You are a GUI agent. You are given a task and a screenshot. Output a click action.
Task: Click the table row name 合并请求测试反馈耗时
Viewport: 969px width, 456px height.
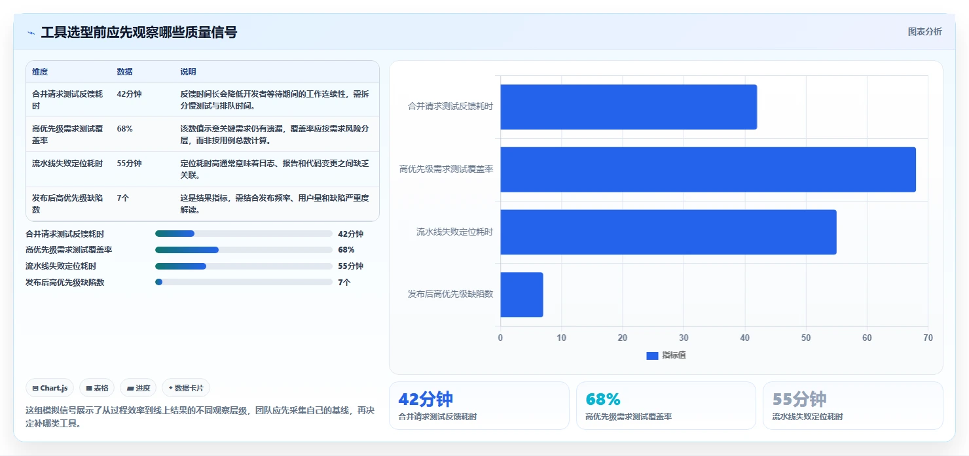[x=67, y=100]
